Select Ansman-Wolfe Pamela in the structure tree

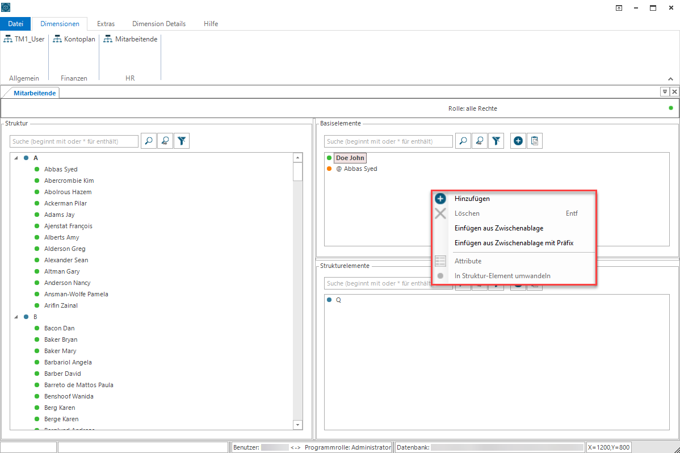point(76,294)
